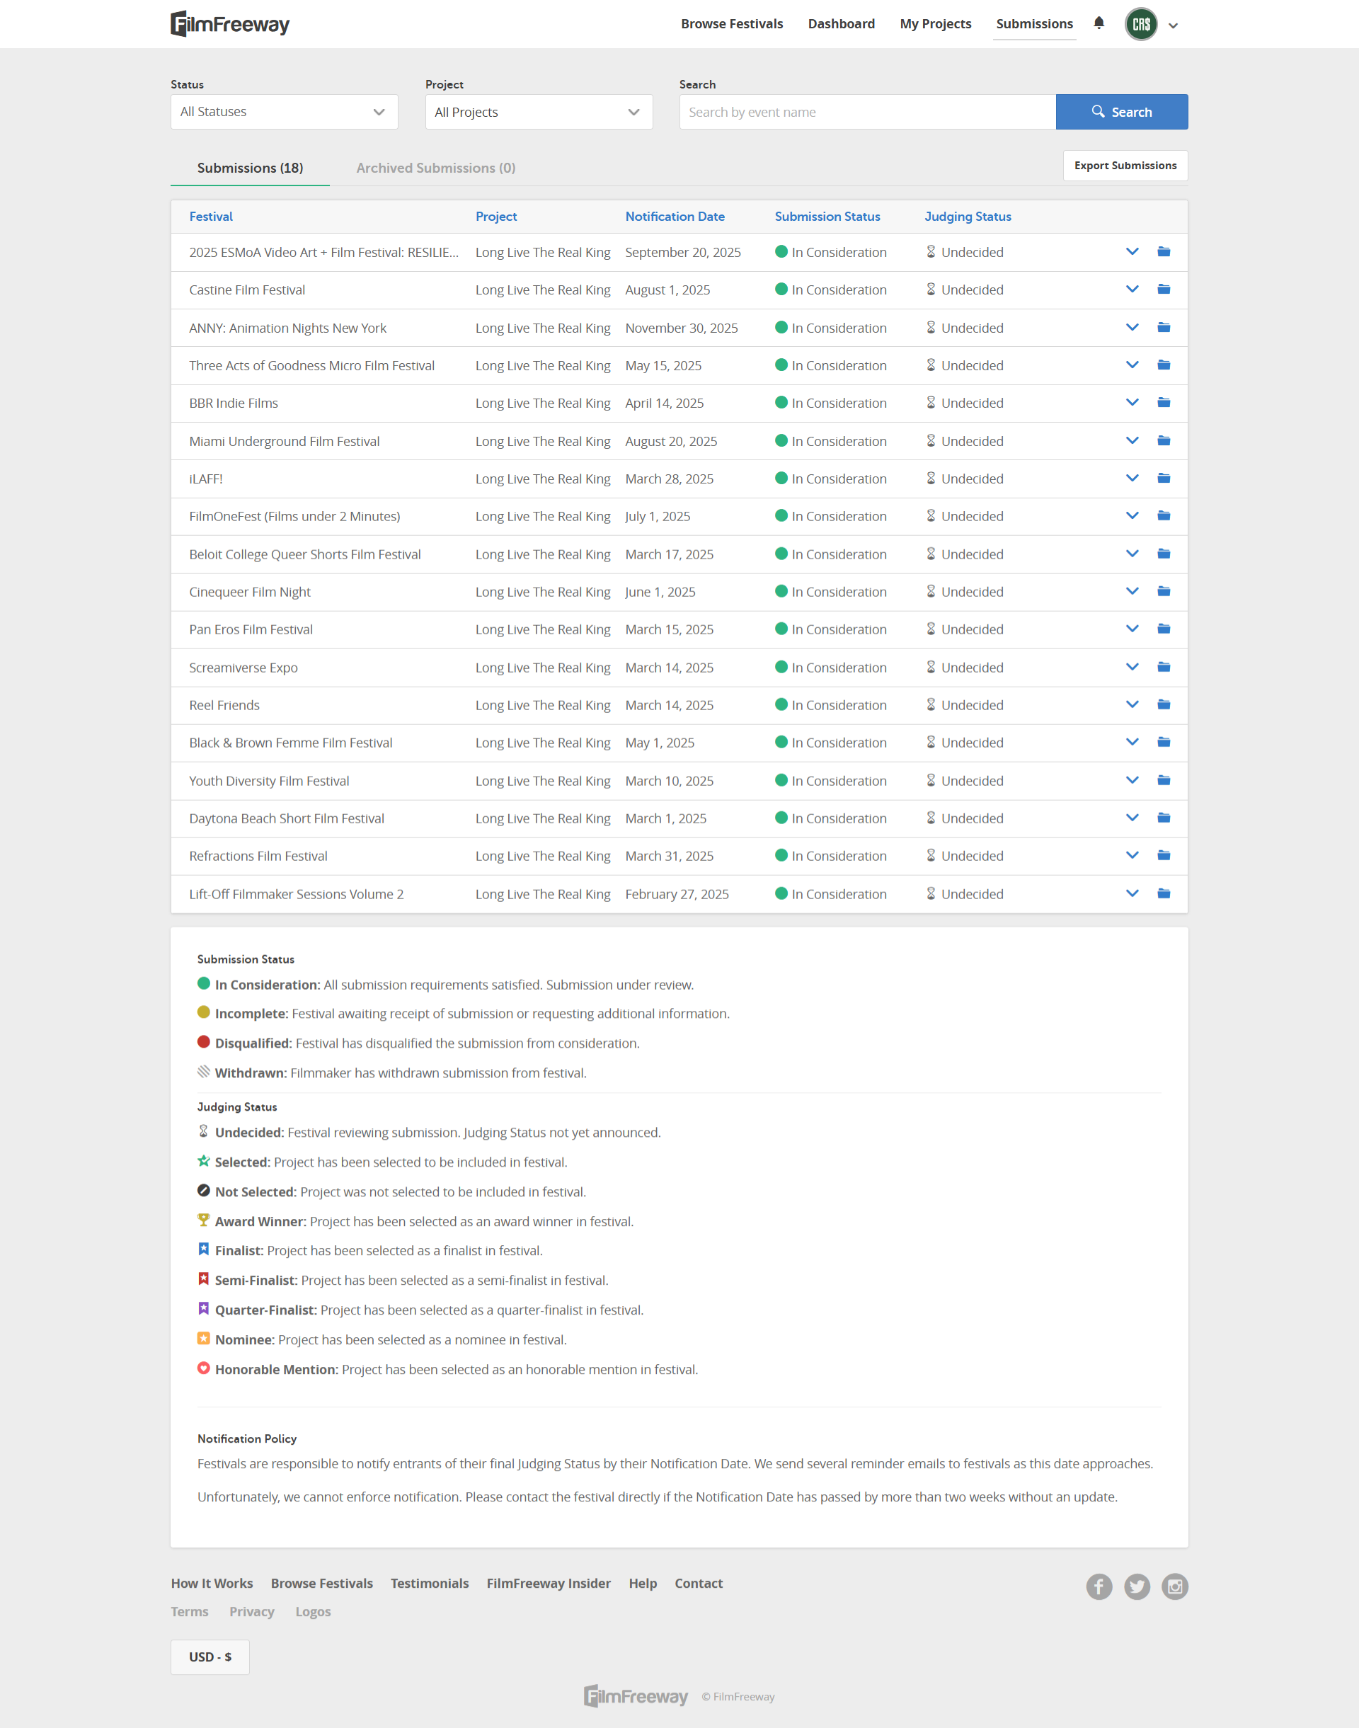The image size is (1359, 1728).
Task: Open folder icon for Reel Friends row
Action: click(1163, 705)
